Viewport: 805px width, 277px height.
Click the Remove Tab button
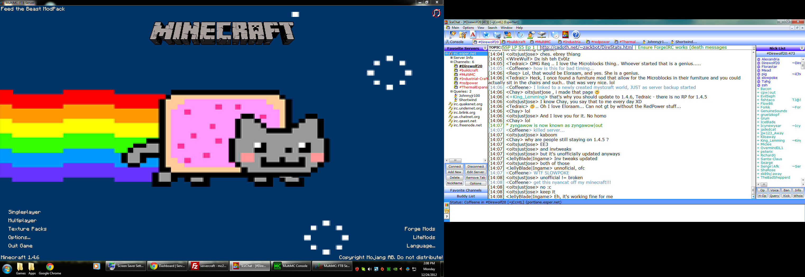[475, 178]
